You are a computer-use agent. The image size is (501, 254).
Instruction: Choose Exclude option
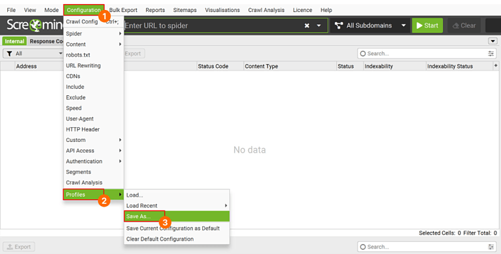click(x=93, y=97)
